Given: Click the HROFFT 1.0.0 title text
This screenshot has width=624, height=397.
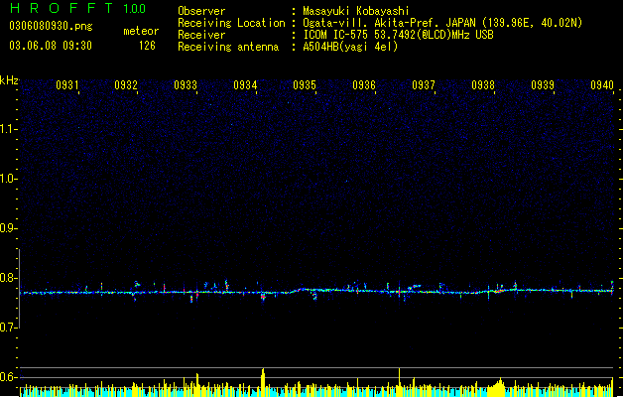Looking at the screenshot, I should click(78, 8).
